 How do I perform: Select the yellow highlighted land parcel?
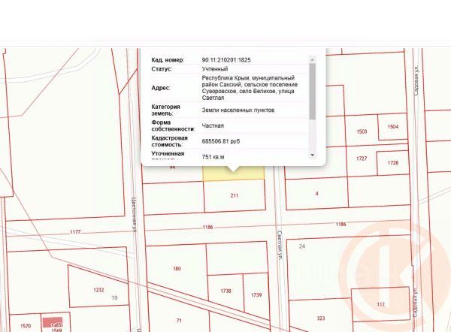coord(234,174)
